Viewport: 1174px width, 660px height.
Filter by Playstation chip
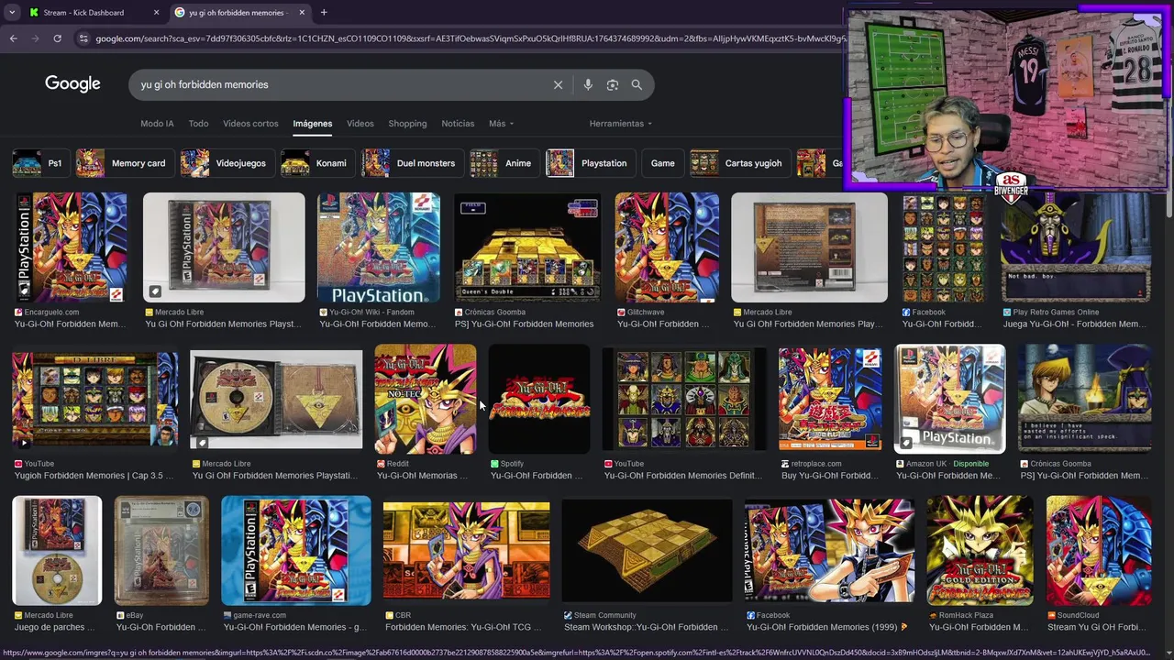click(590, 163)
